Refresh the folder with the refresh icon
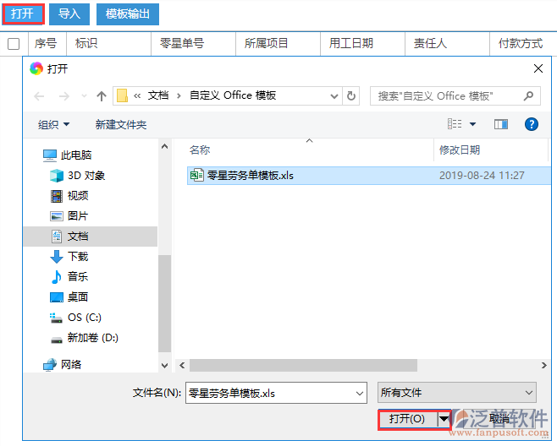557x446 pixels. click(x=351, y=96)
